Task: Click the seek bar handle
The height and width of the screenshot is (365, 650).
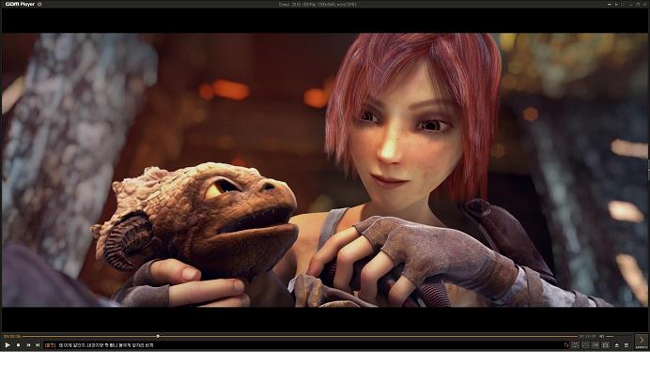Action: pyautogui.click(x=158, y=336)
